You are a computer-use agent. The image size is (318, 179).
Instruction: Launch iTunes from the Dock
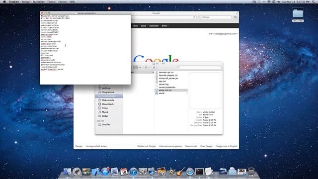(x=133, y=172)
